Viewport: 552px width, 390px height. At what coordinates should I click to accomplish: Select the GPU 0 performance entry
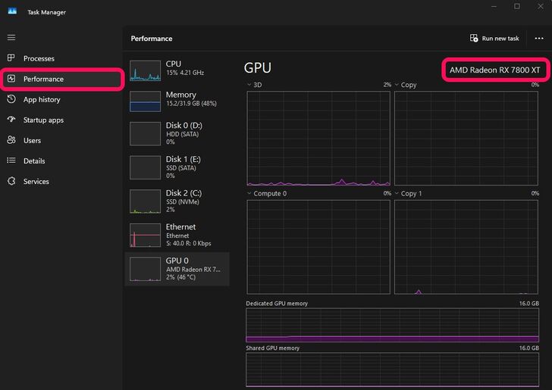click(x=177, y=269)
